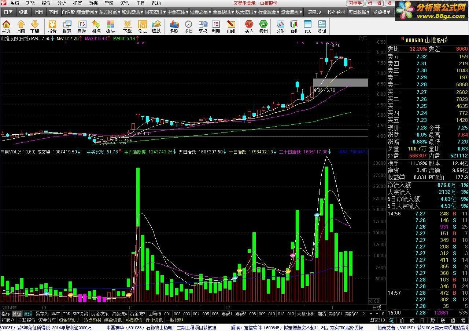The width and height of the screenshot is (469, 331).
Task: Select the 笔 tick tab in the side panel
Action: (391, 320)
